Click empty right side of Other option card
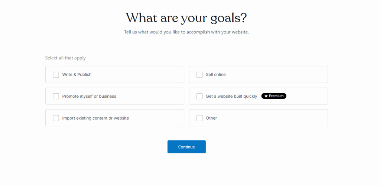Screen dimensions: 380x186 [290, 118]
